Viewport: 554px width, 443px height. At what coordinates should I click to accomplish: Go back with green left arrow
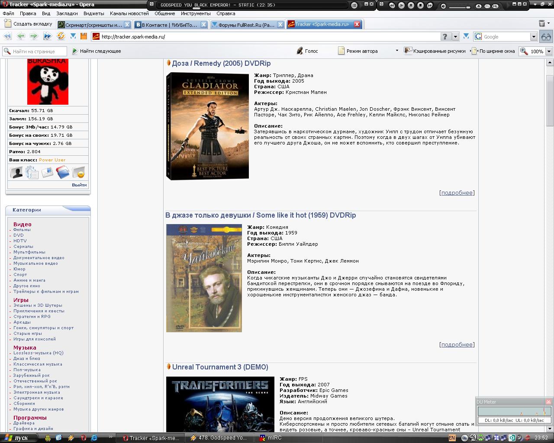[x=21, y=36]
